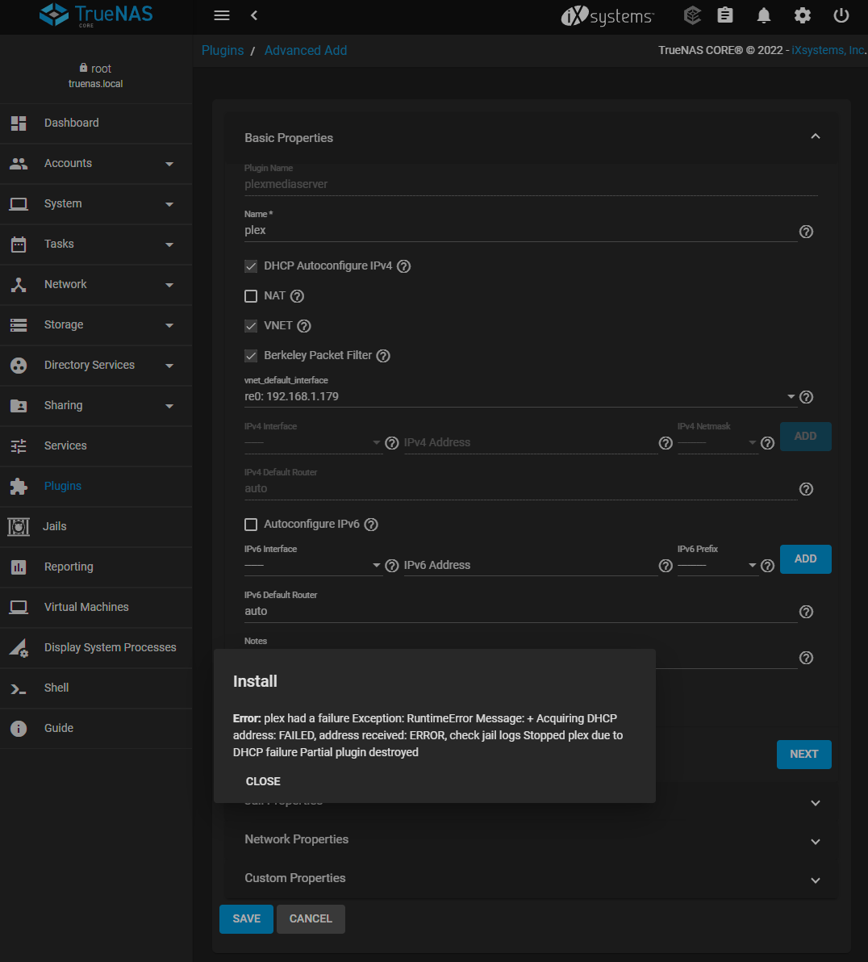This screenshot has height=962, width=868.
Task: Show help for Autoconfigure IPv6
Action: tap(371, 525)
